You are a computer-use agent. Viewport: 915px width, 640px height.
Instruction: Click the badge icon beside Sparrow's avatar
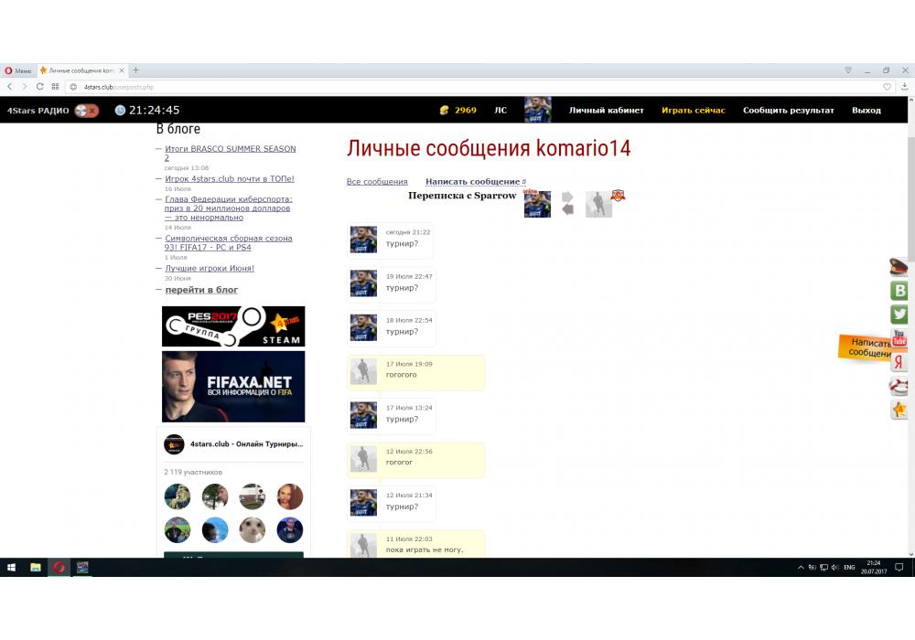(618, 196)
